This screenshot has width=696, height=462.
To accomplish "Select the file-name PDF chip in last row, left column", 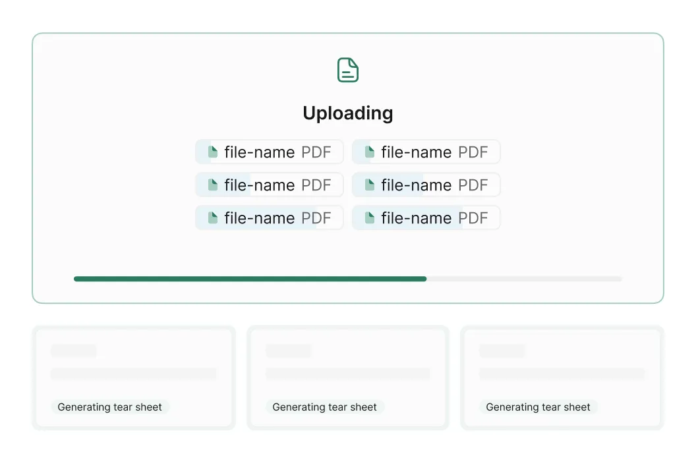I will coord(270,218).
